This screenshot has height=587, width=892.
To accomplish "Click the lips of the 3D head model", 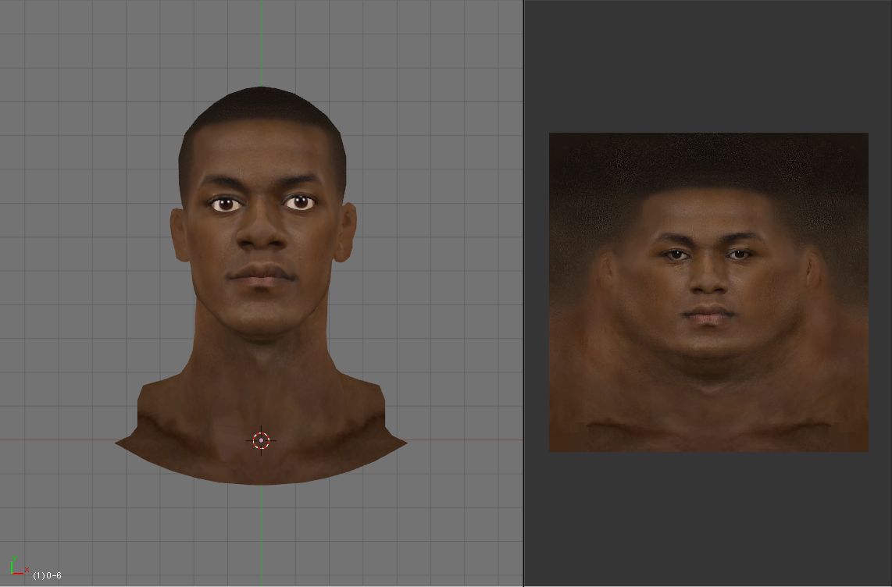I will 263,275.
